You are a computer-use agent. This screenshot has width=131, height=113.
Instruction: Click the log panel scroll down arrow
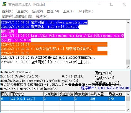click(x=128, y=67)
